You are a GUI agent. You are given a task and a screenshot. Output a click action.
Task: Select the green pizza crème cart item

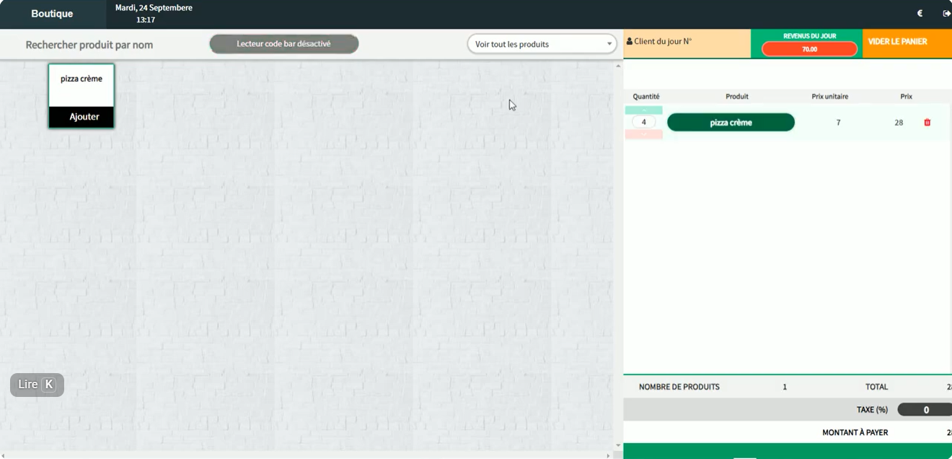tap(731, 123)
